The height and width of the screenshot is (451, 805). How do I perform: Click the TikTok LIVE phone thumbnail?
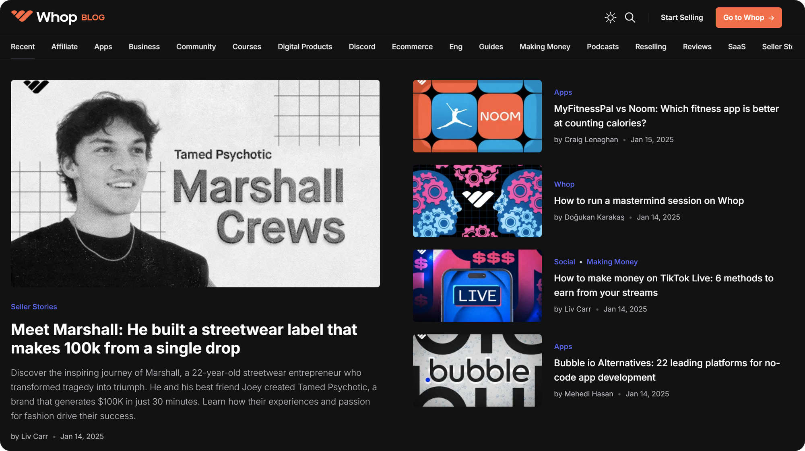tap(477, 286)
